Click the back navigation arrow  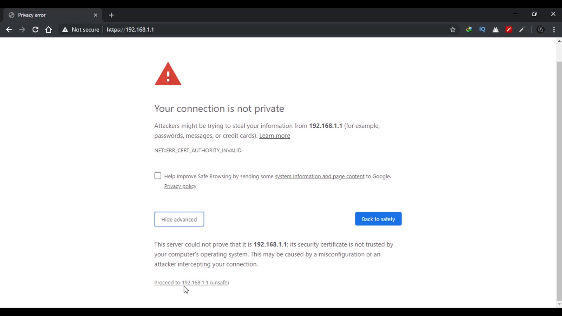[x=9, y=30]
